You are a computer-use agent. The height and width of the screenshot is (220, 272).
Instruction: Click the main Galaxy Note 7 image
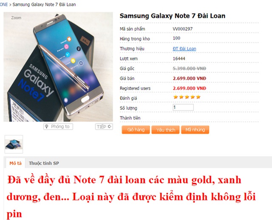point(58,67)
